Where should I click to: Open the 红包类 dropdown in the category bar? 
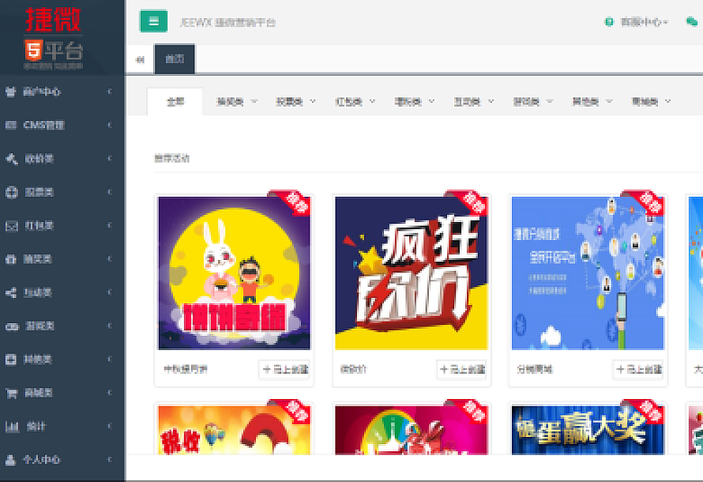point(355,102)
